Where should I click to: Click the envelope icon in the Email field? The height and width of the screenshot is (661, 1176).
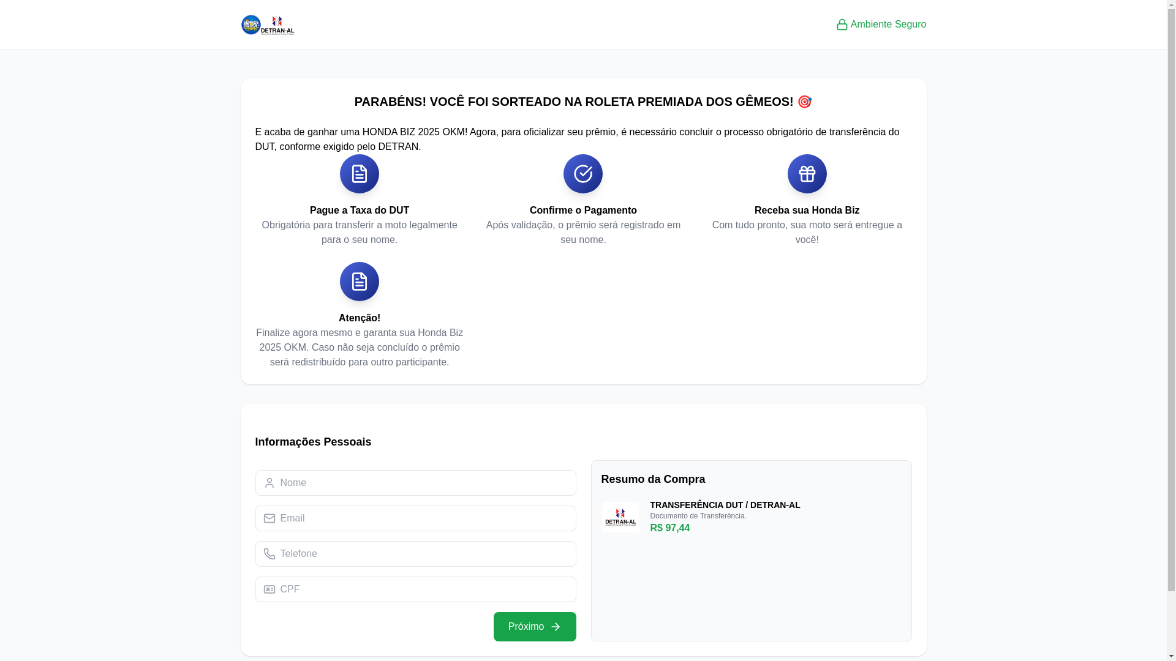click(x=269, y=518)
